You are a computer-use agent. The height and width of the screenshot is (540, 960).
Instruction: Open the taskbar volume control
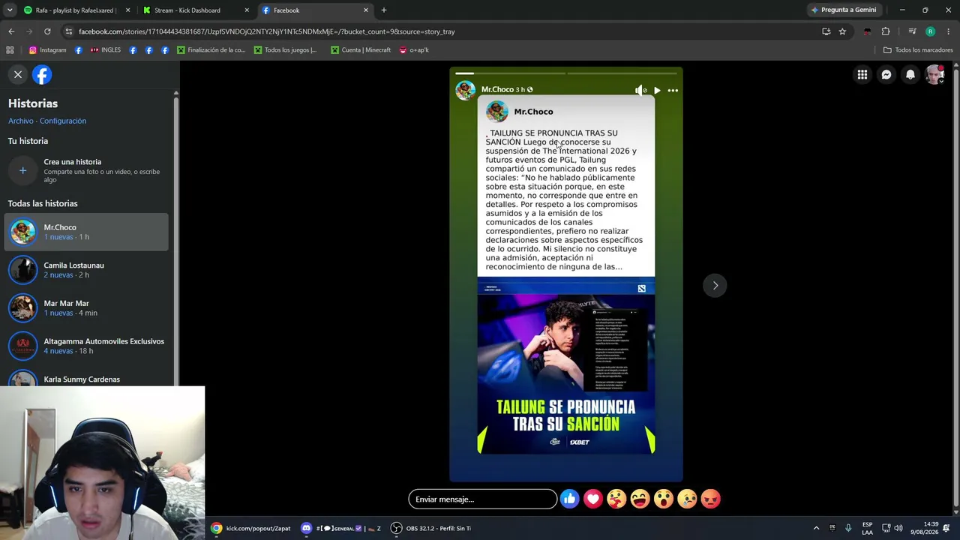pos(898,528)
